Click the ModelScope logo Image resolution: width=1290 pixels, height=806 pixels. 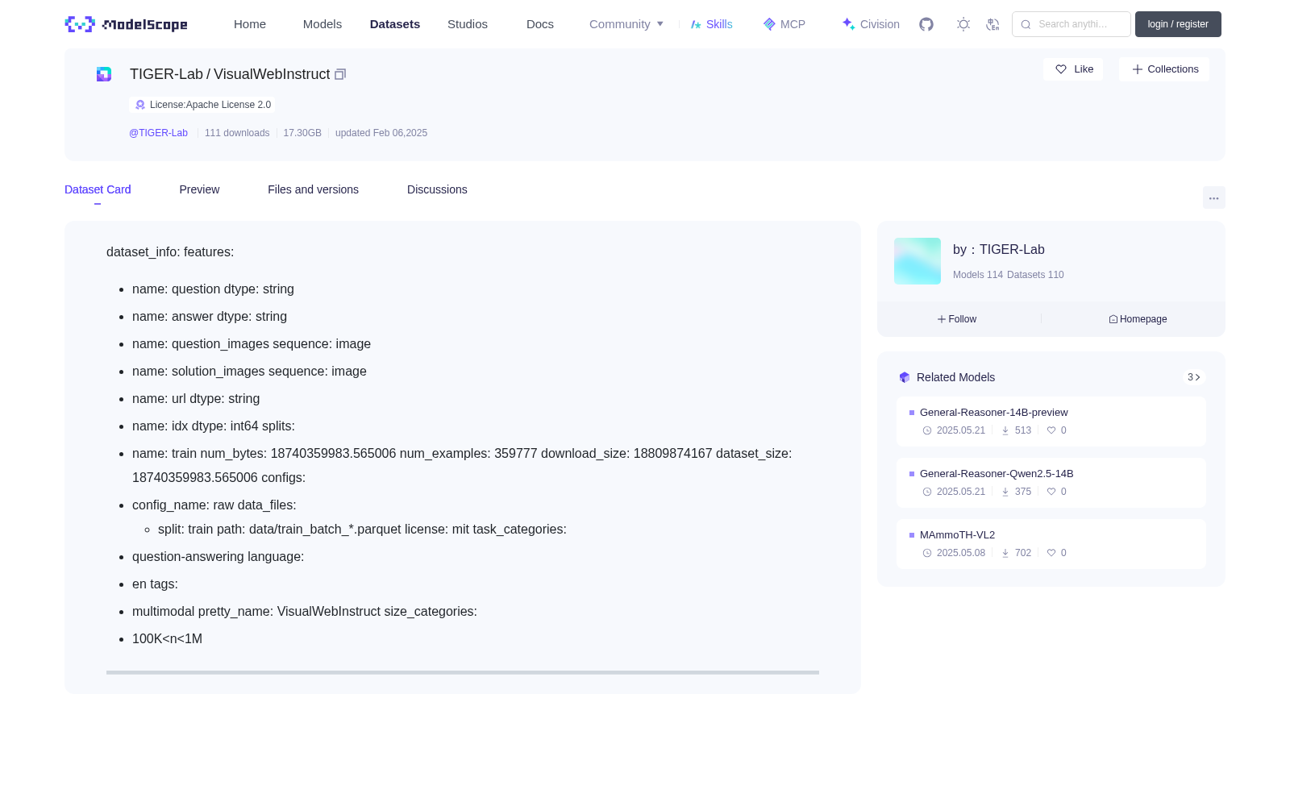coord(127,24)
